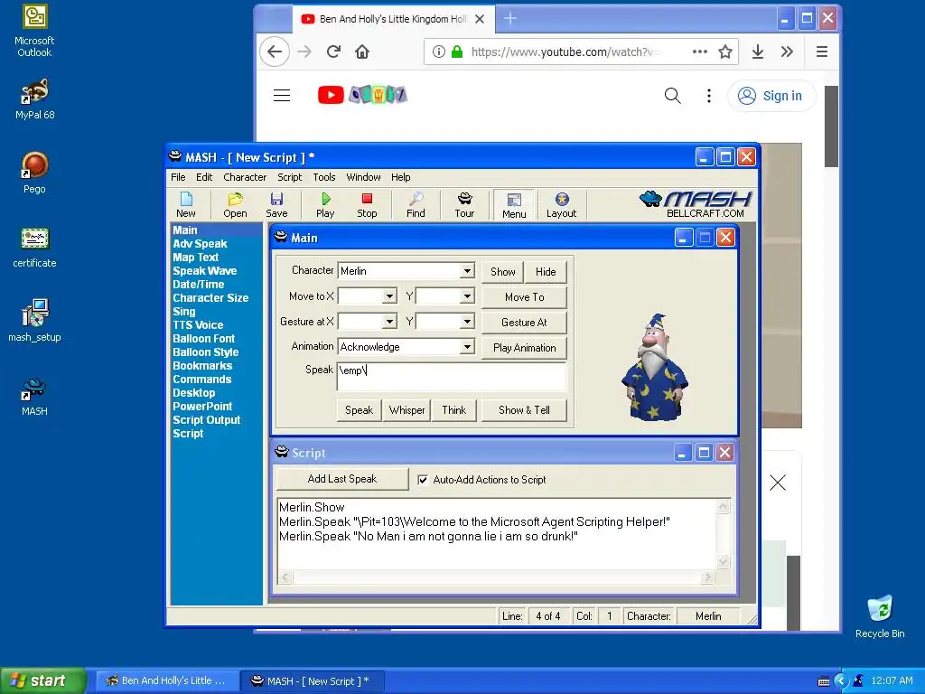Expand the Animation dropdown showing Acknowledge
Image resolution: width=925 pixels, height=694 pixels.
[x=467, y=347]
